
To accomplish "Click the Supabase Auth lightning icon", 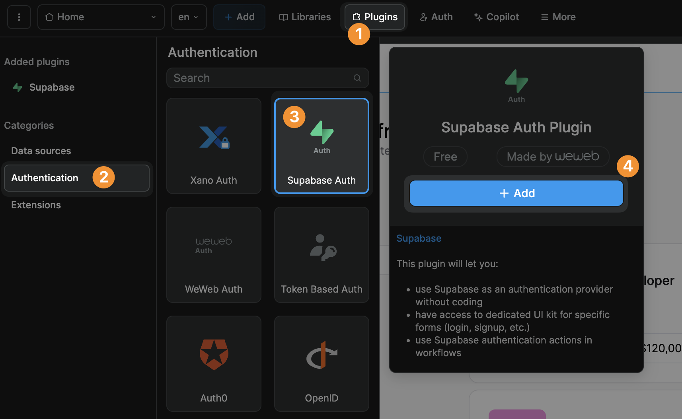I will 321,133.
